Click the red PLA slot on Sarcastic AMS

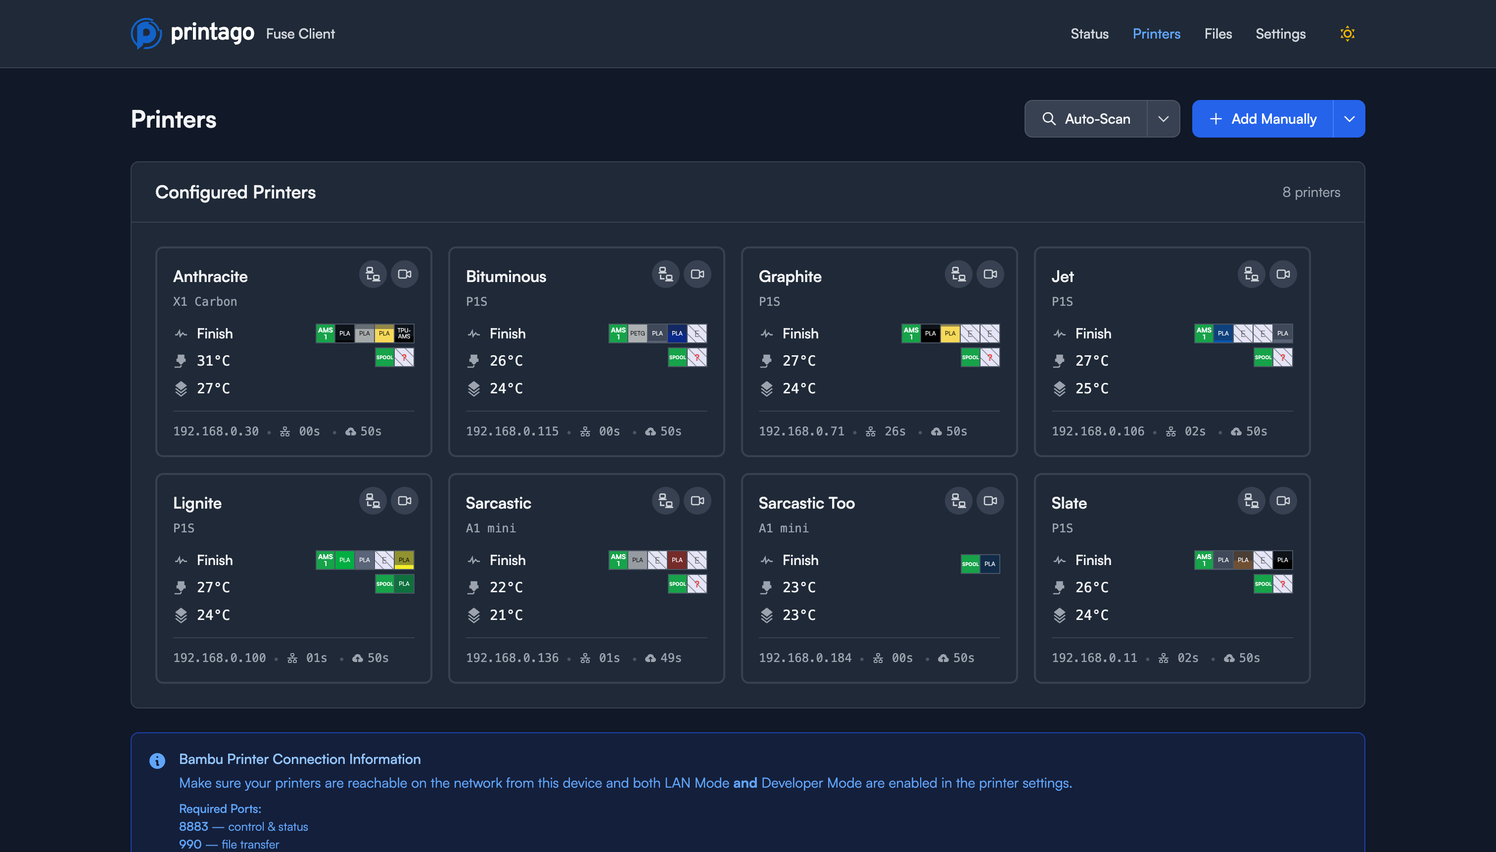point(677,560)
